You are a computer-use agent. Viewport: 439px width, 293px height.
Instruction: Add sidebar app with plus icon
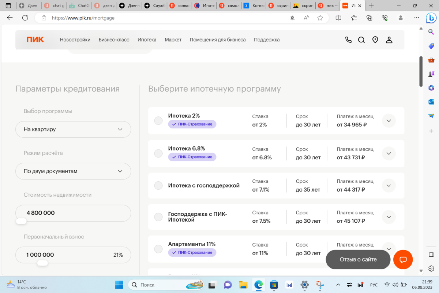tap(431, 131)
